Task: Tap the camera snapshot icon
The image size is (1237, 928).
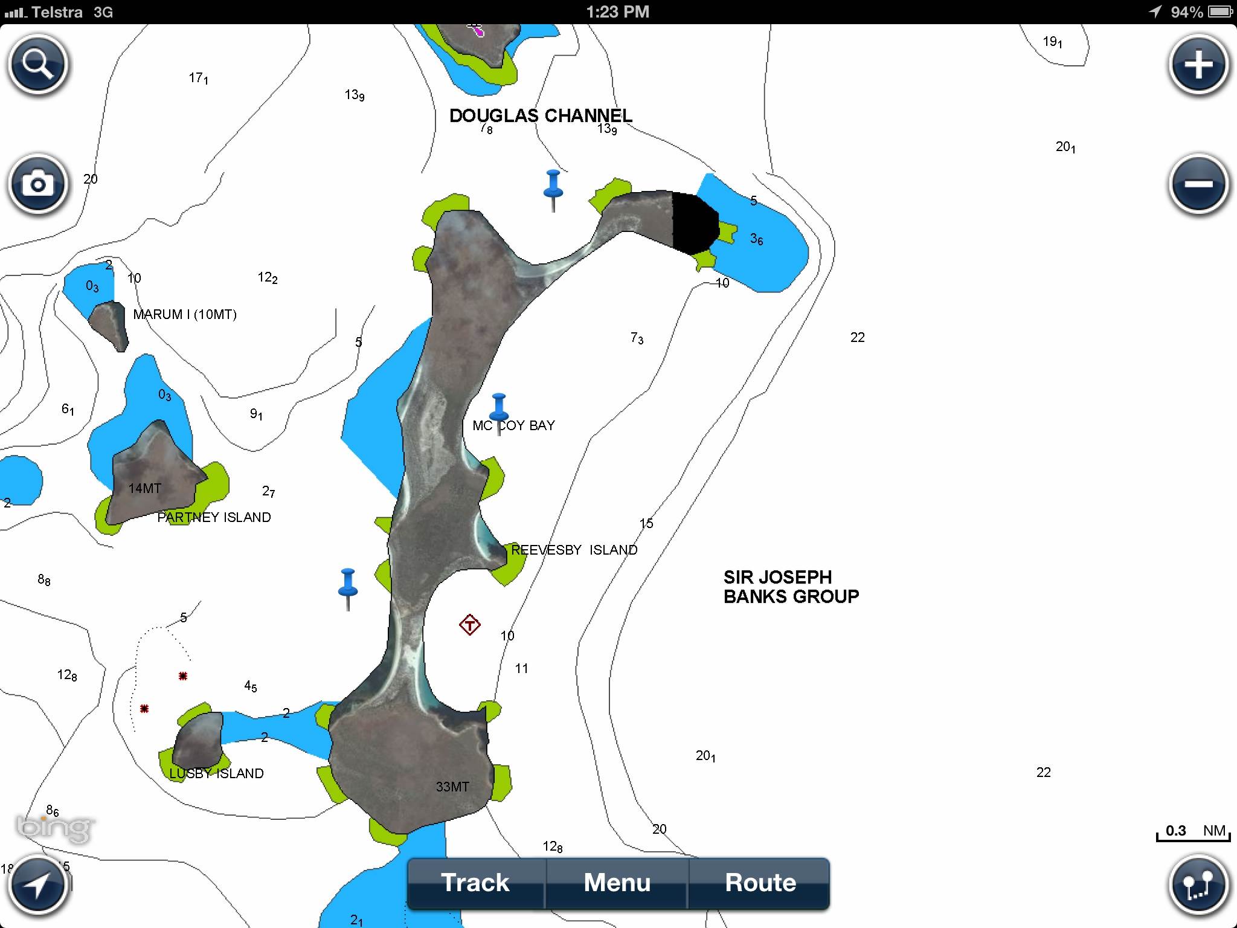Action: [38, 184]
